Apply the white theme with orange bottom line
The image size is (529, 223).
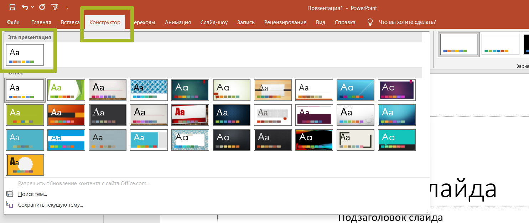coord(314,90)
